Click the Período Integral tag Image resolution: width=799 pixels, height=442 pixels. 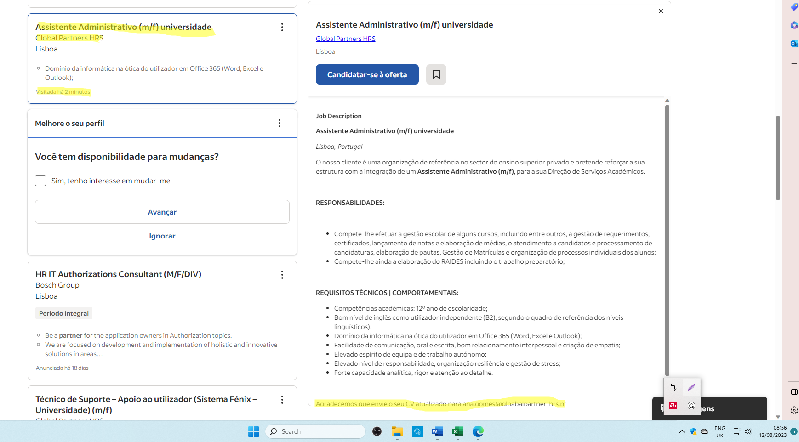click(x=64, y=313)
